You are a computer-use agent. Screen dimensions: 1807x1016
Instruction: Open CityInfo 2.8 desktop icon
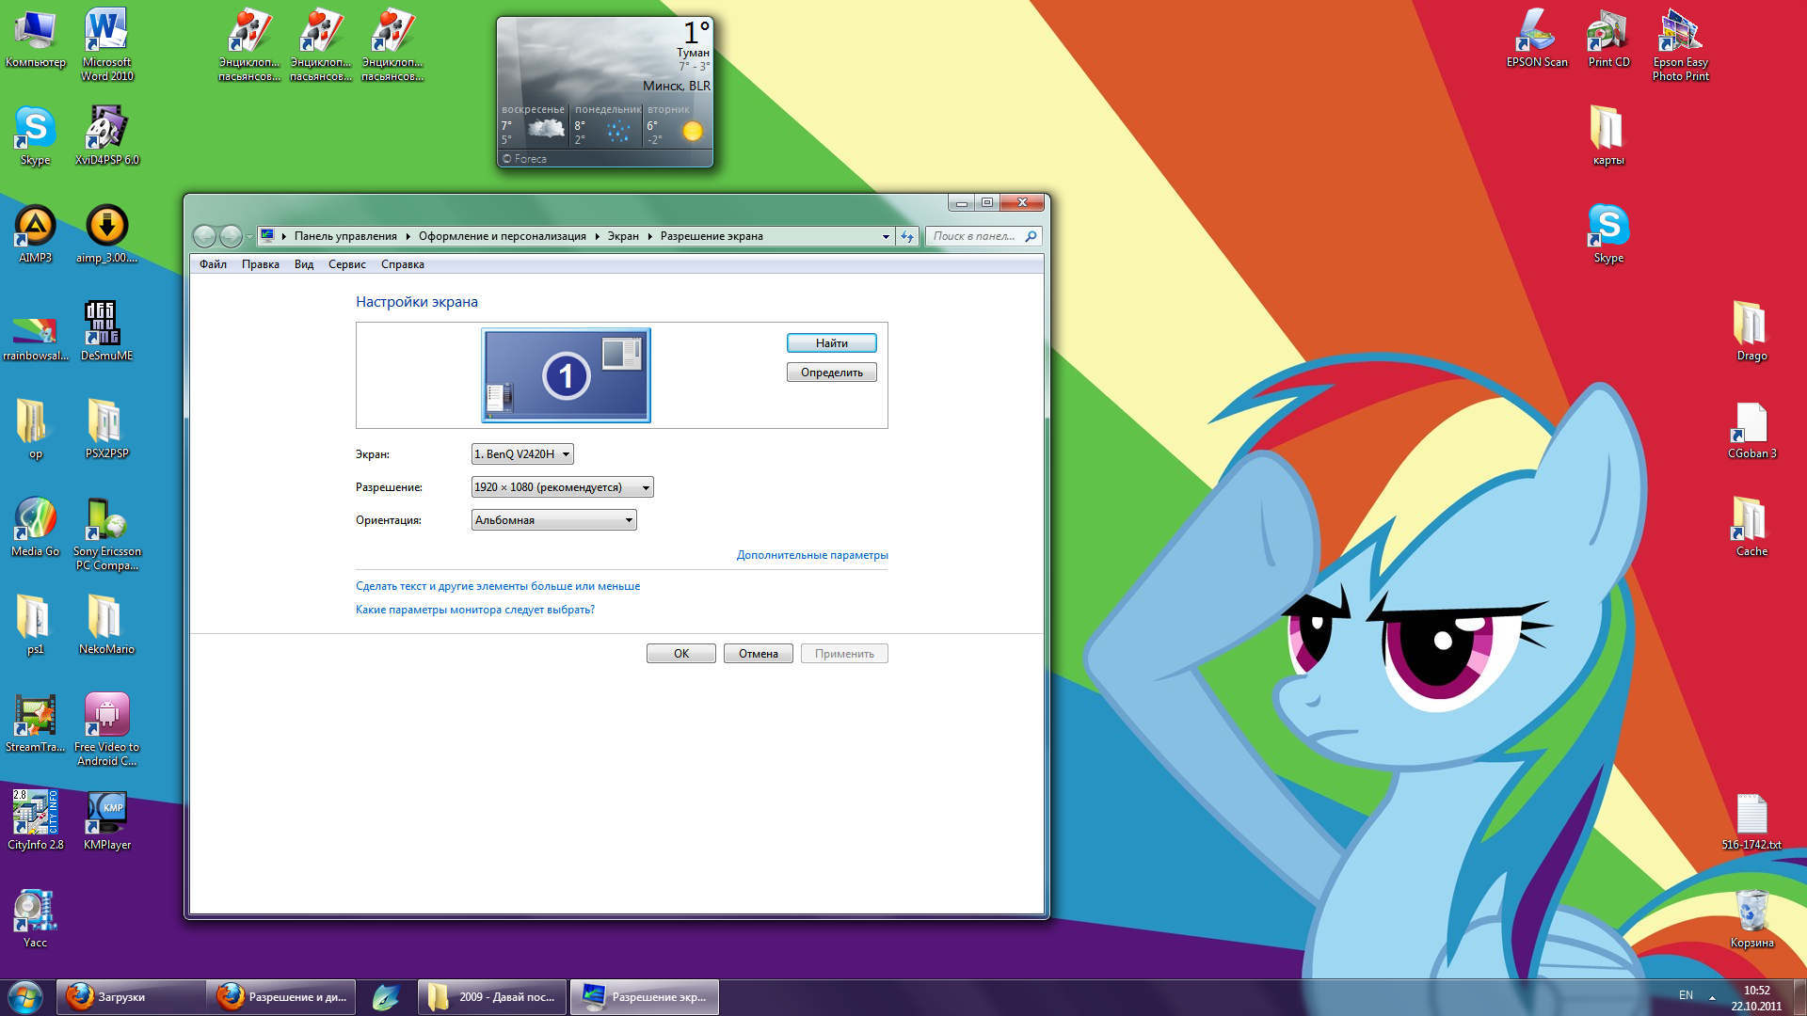point(35,814)
